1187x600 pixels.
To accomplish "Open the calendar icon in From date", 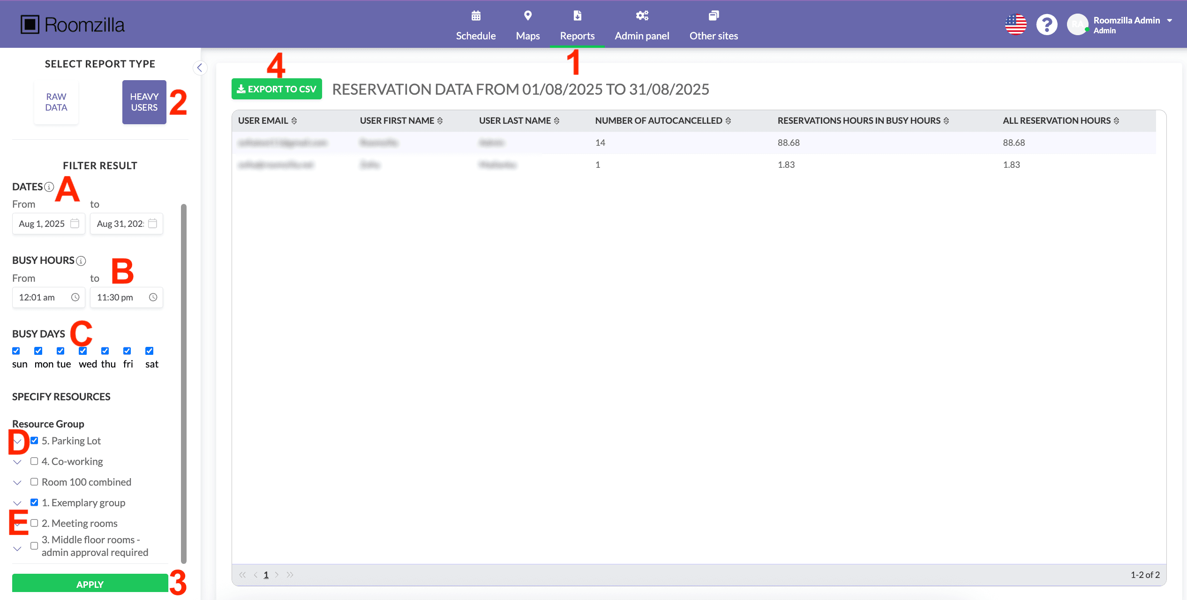I will coord(75,224).
